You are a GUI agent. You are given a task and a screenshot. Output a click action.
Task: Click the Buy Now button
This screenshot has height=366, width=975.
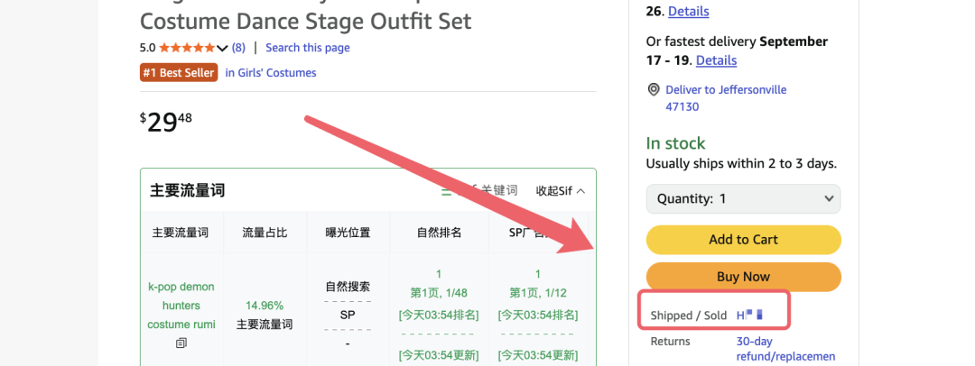(x=743, y=277)
